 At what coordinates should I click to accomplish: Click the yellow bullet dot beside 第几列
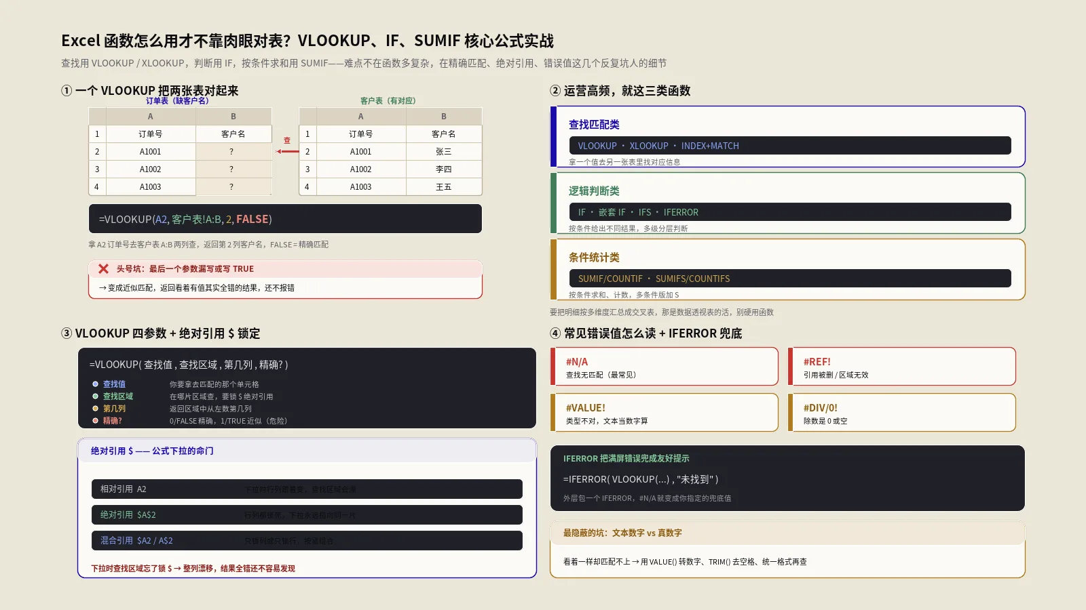pos(96,409)
